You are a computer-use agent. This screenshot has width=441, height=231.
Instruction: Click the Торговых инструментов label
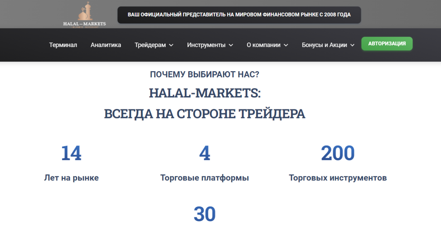pos(338,178)
